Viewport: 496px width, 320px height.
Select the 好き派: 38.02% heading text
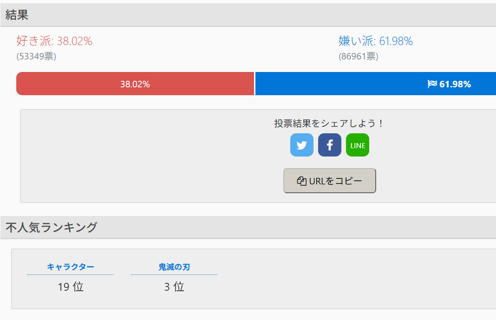54,41
